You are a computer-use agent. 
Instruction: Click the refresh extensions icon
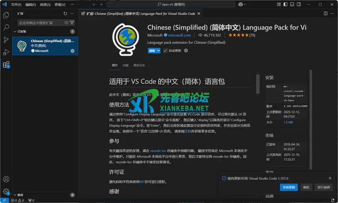pyautogui.click(x=65, y=13)
